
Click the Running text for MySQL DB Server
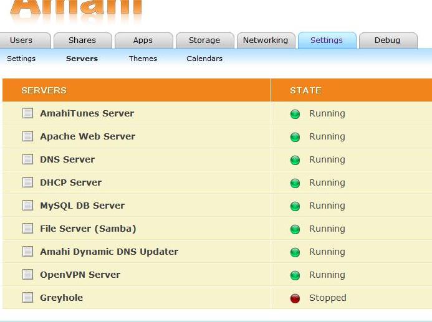pyautogui.click(x=327, y=206)
